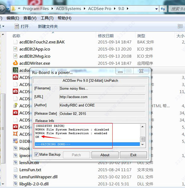Open the 帮助(H) menu
Viewport: 185px width, 188px height.
coord(64,18)
